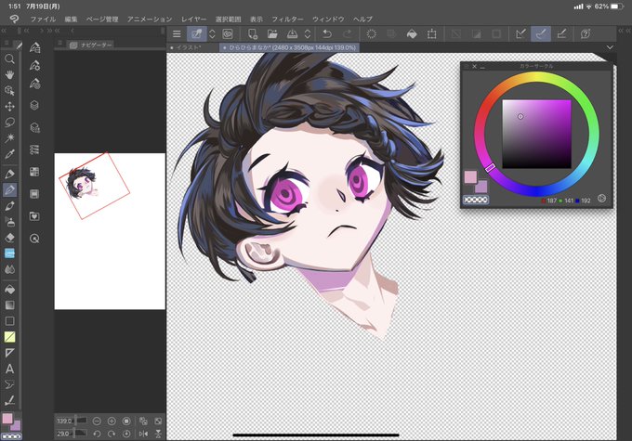Select the Eyedropper tool
Viewport: 632px width, 441px height.
9,154
